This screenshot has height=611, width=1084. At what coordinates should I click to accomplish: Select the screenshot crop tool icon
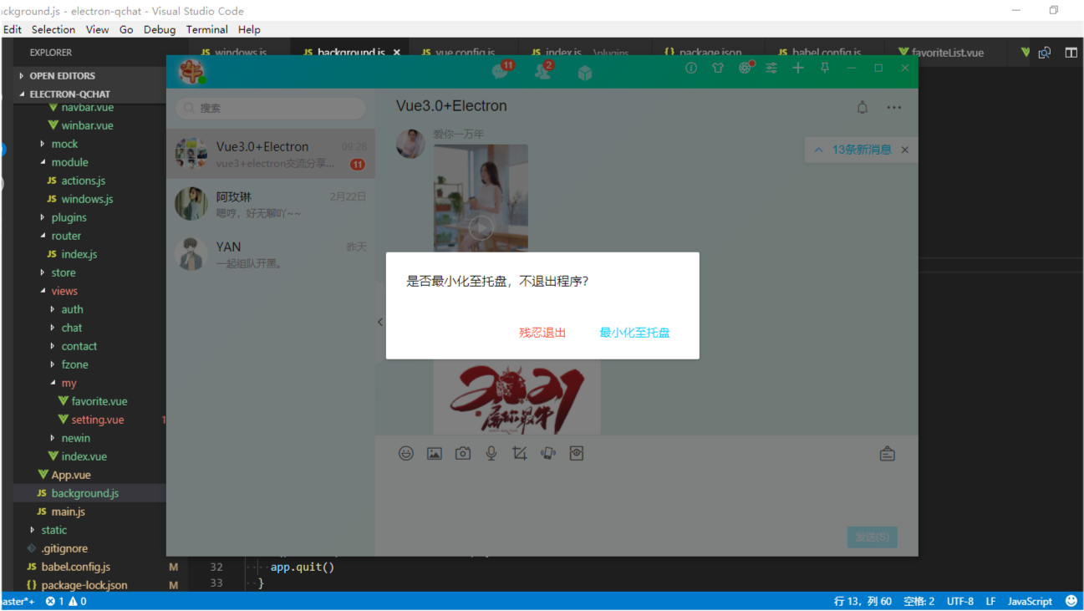519,453
